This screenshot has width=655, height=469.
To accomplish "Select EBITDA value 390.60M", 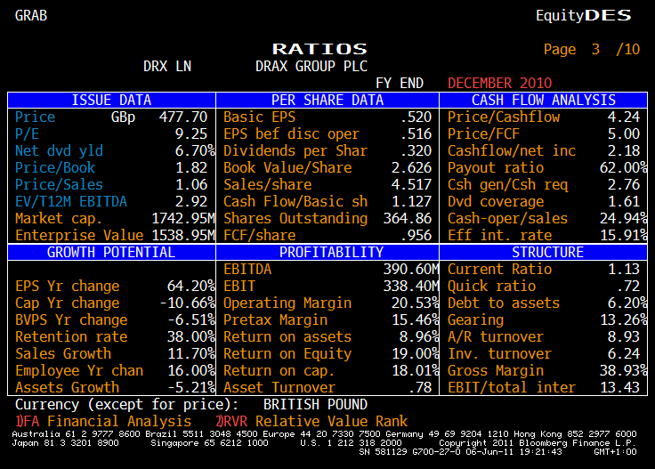I will [411, 269].
